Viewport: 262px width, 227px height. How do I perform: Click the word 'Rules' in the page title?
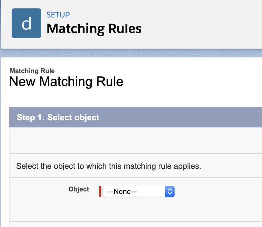click(x=124, y=29)
